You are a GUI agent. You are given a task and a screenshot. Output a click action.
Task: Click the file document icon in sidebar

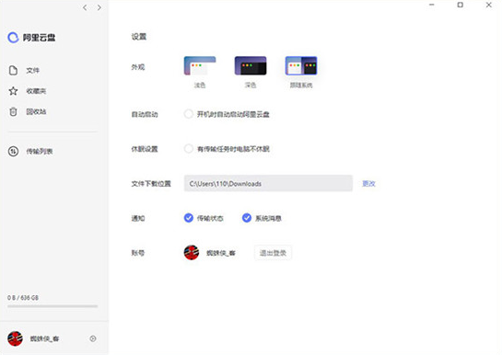click(x=13, y=70)
